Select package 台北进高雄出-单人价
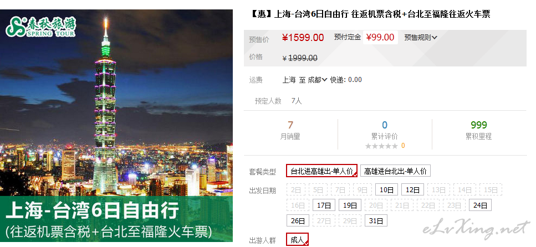Screen dimensions: 536x247 click(321, 171)
